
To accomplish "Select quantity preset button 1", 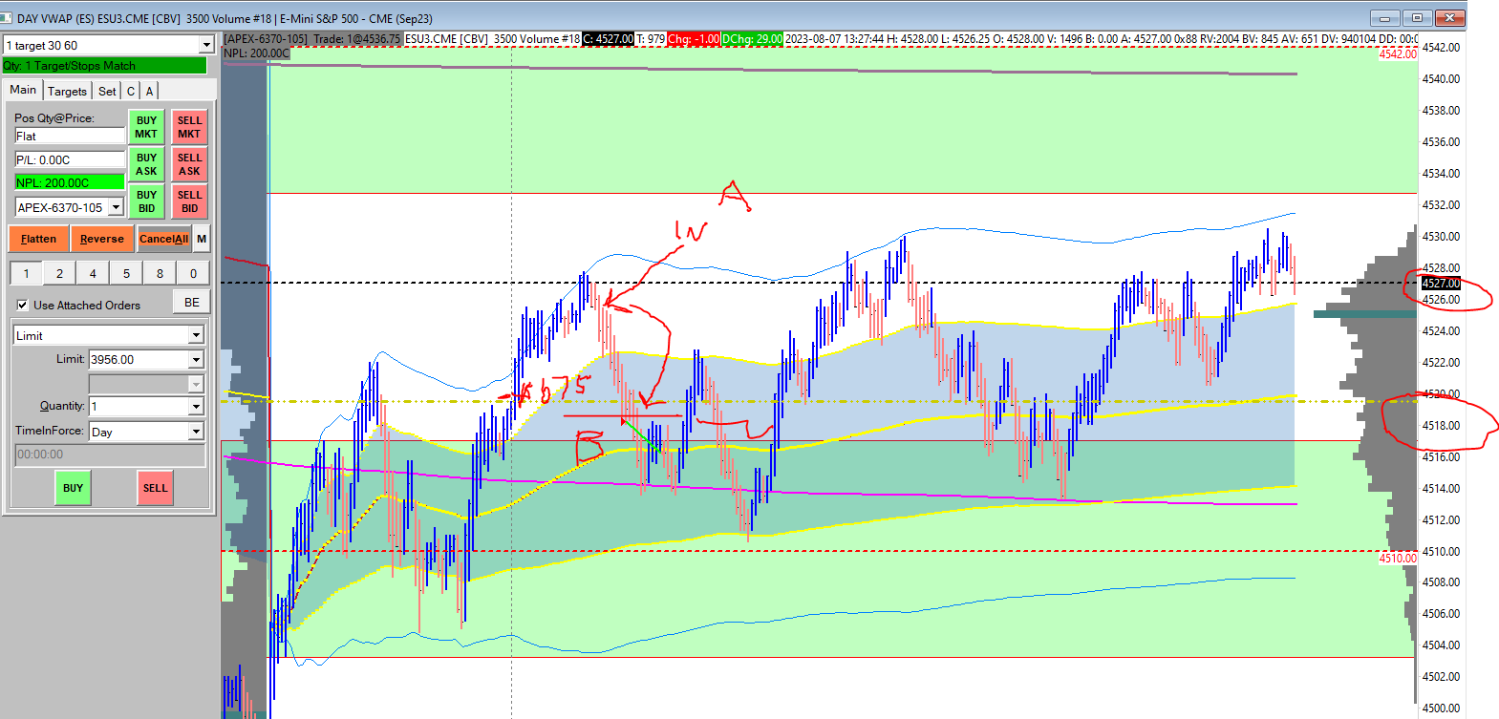I will 26,273.
